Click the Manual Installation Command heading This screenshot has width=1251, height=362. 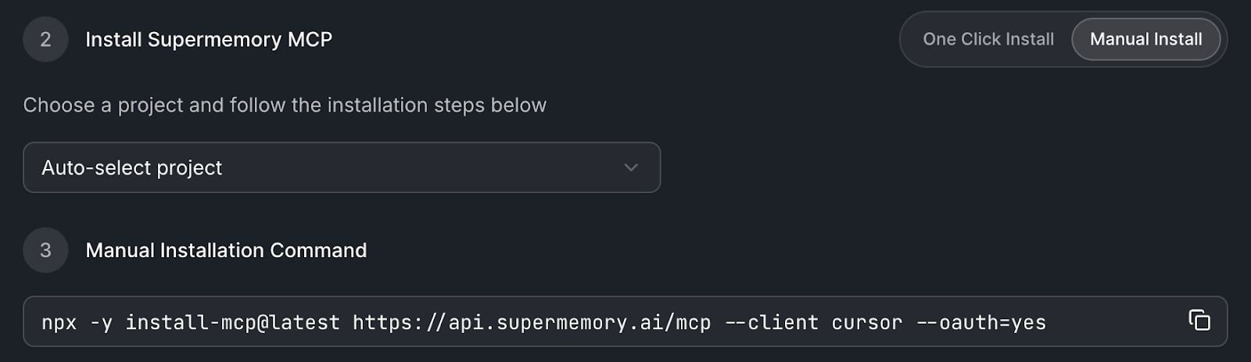pyautogui.click(x=226, y=250)
